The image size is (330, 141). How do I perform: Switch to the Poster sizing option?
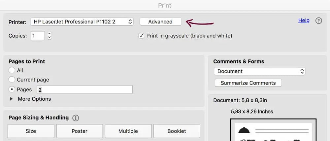click(80, 131)
